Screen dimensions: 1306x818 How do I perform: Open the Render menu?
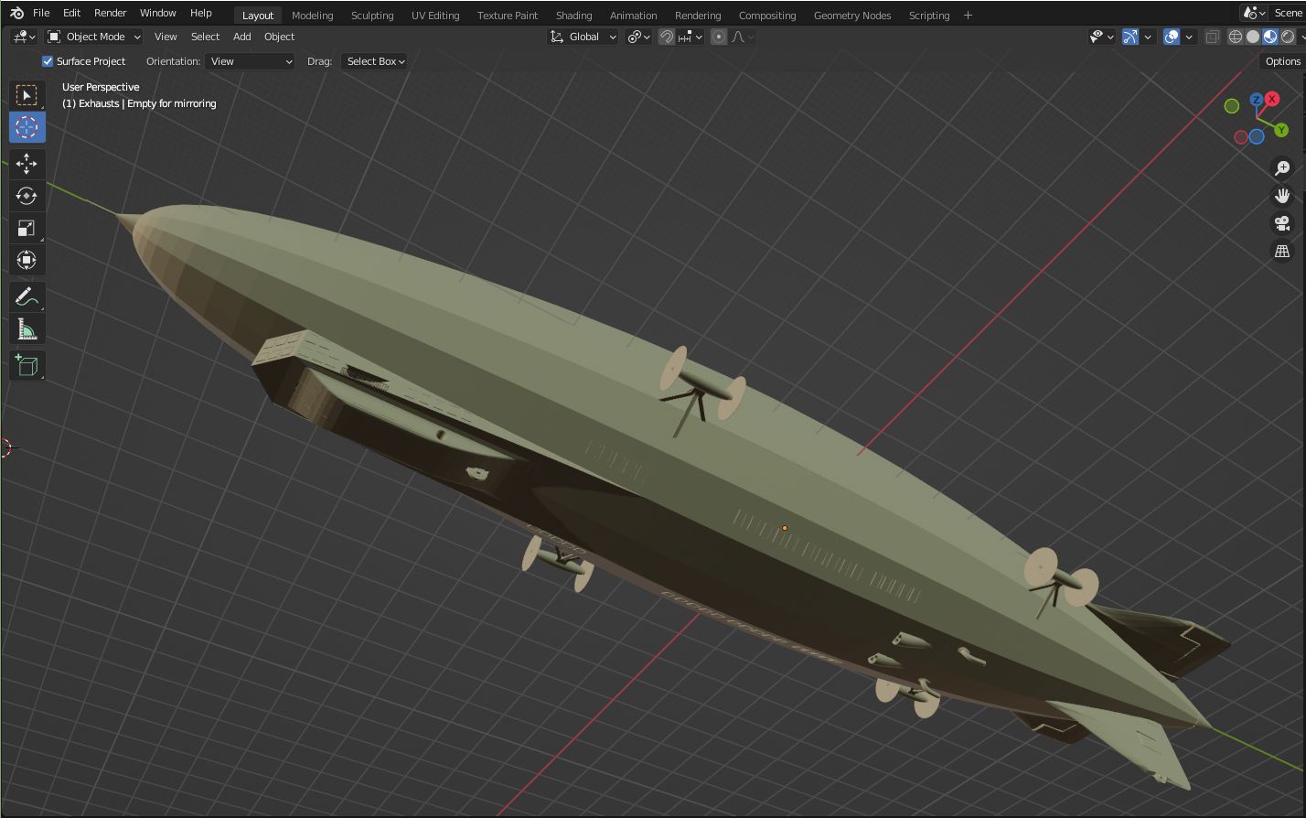click(110, 13)
